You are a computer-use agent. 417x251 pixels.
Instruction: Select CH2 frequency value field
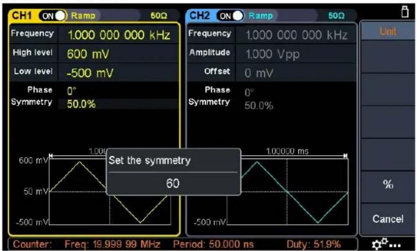point(296,35)
